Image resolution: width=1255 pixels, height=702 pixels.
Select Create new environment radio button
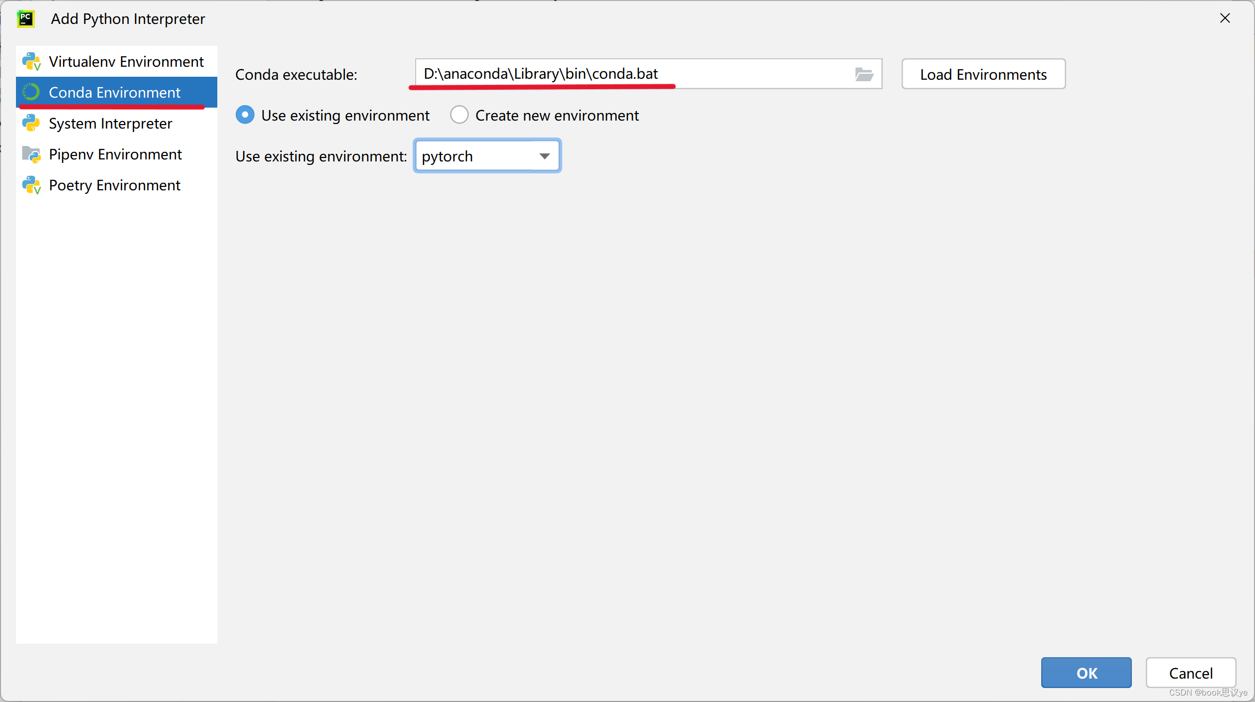(x=459, y=115)
